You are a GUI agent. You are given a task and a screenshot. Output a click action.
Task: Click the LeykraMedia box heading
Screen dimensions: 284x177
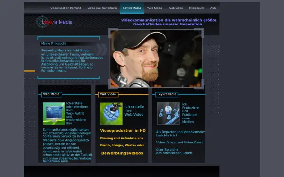point(167,94)
